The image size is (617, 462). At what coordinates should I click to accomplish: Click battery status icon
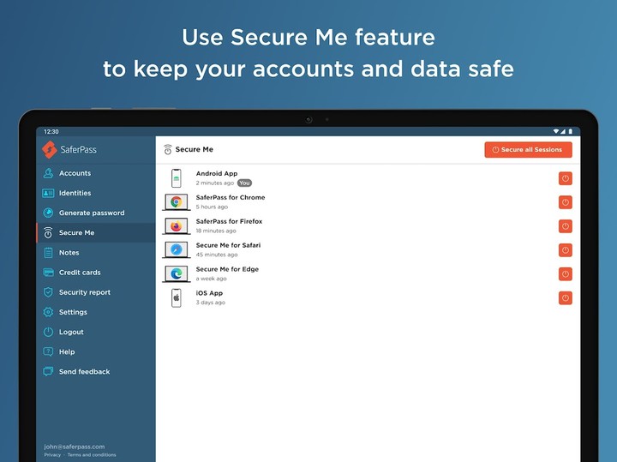pos(571,131)
